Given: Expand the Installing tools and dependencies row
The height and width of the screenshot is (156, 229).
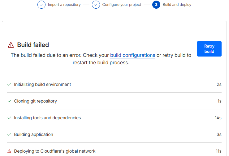Looking at the screenshot, I should coord(47,118).
